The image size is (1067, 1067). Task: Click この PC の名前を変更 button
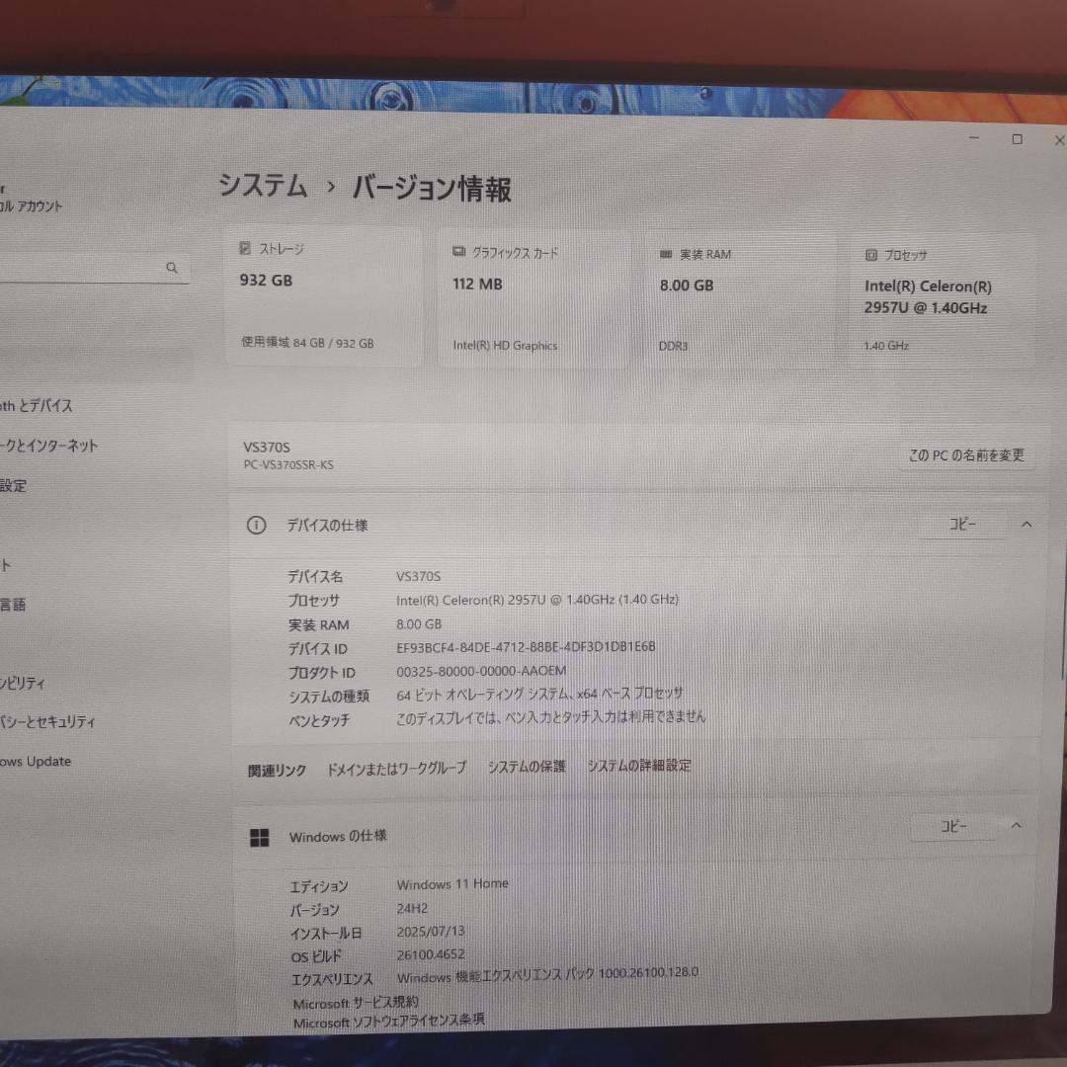tap(966, 455)
